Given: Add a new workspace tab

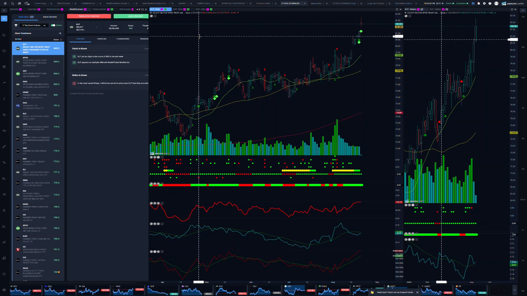Looking at the screenshot, I should pos(416,3).
